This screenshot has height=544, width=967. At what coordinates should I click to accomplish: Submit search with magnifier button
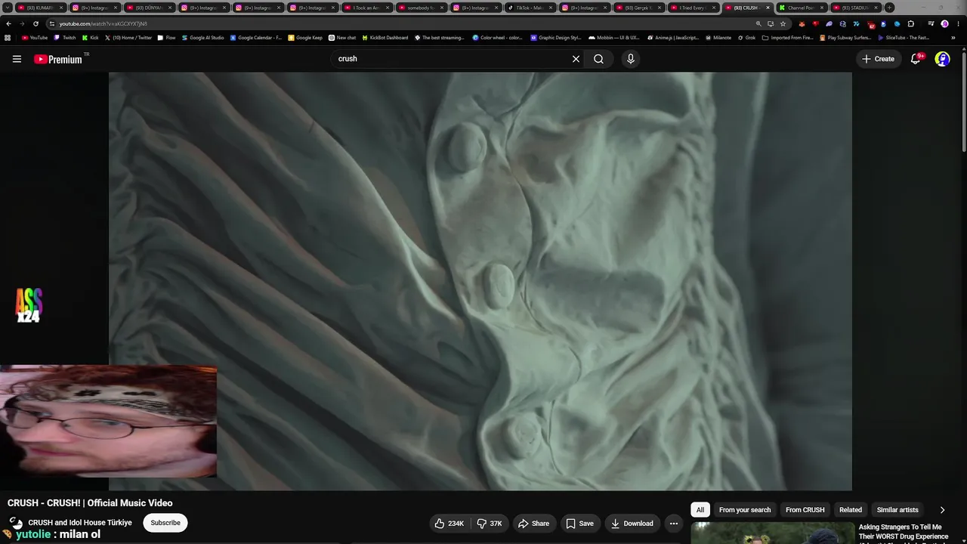click(598, 59)
